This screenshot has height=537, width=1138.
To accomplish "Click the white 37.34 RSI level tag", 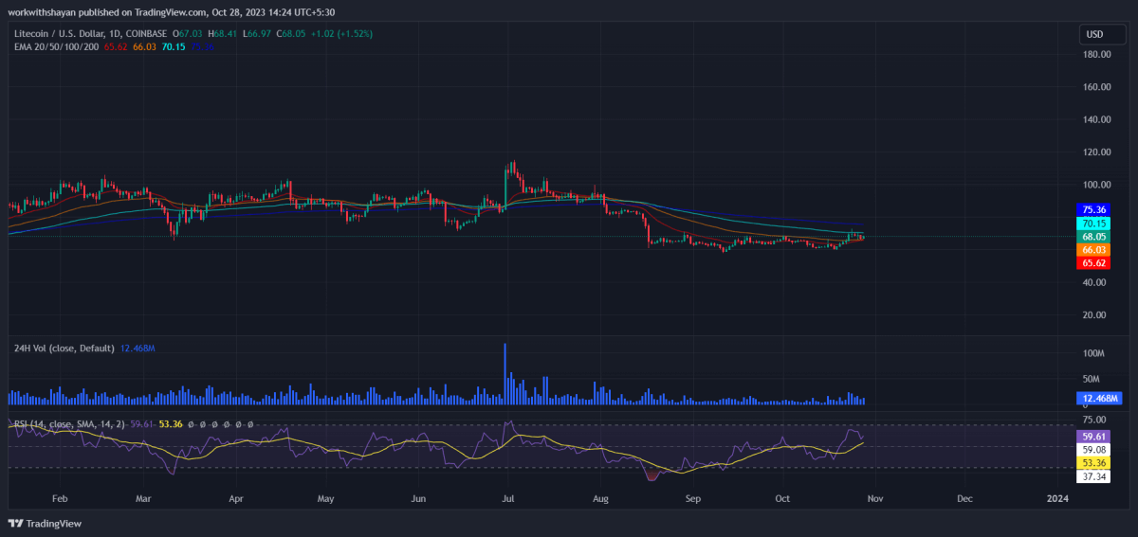I will (x=1093, y=475).
